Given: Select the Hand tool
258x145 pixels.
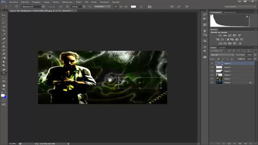Looking at the screenshot, I should point(4,85).
